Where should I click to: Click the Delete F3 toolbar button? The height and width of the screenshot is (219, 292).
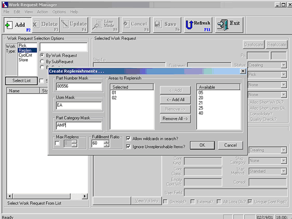(x=46, y=25)
